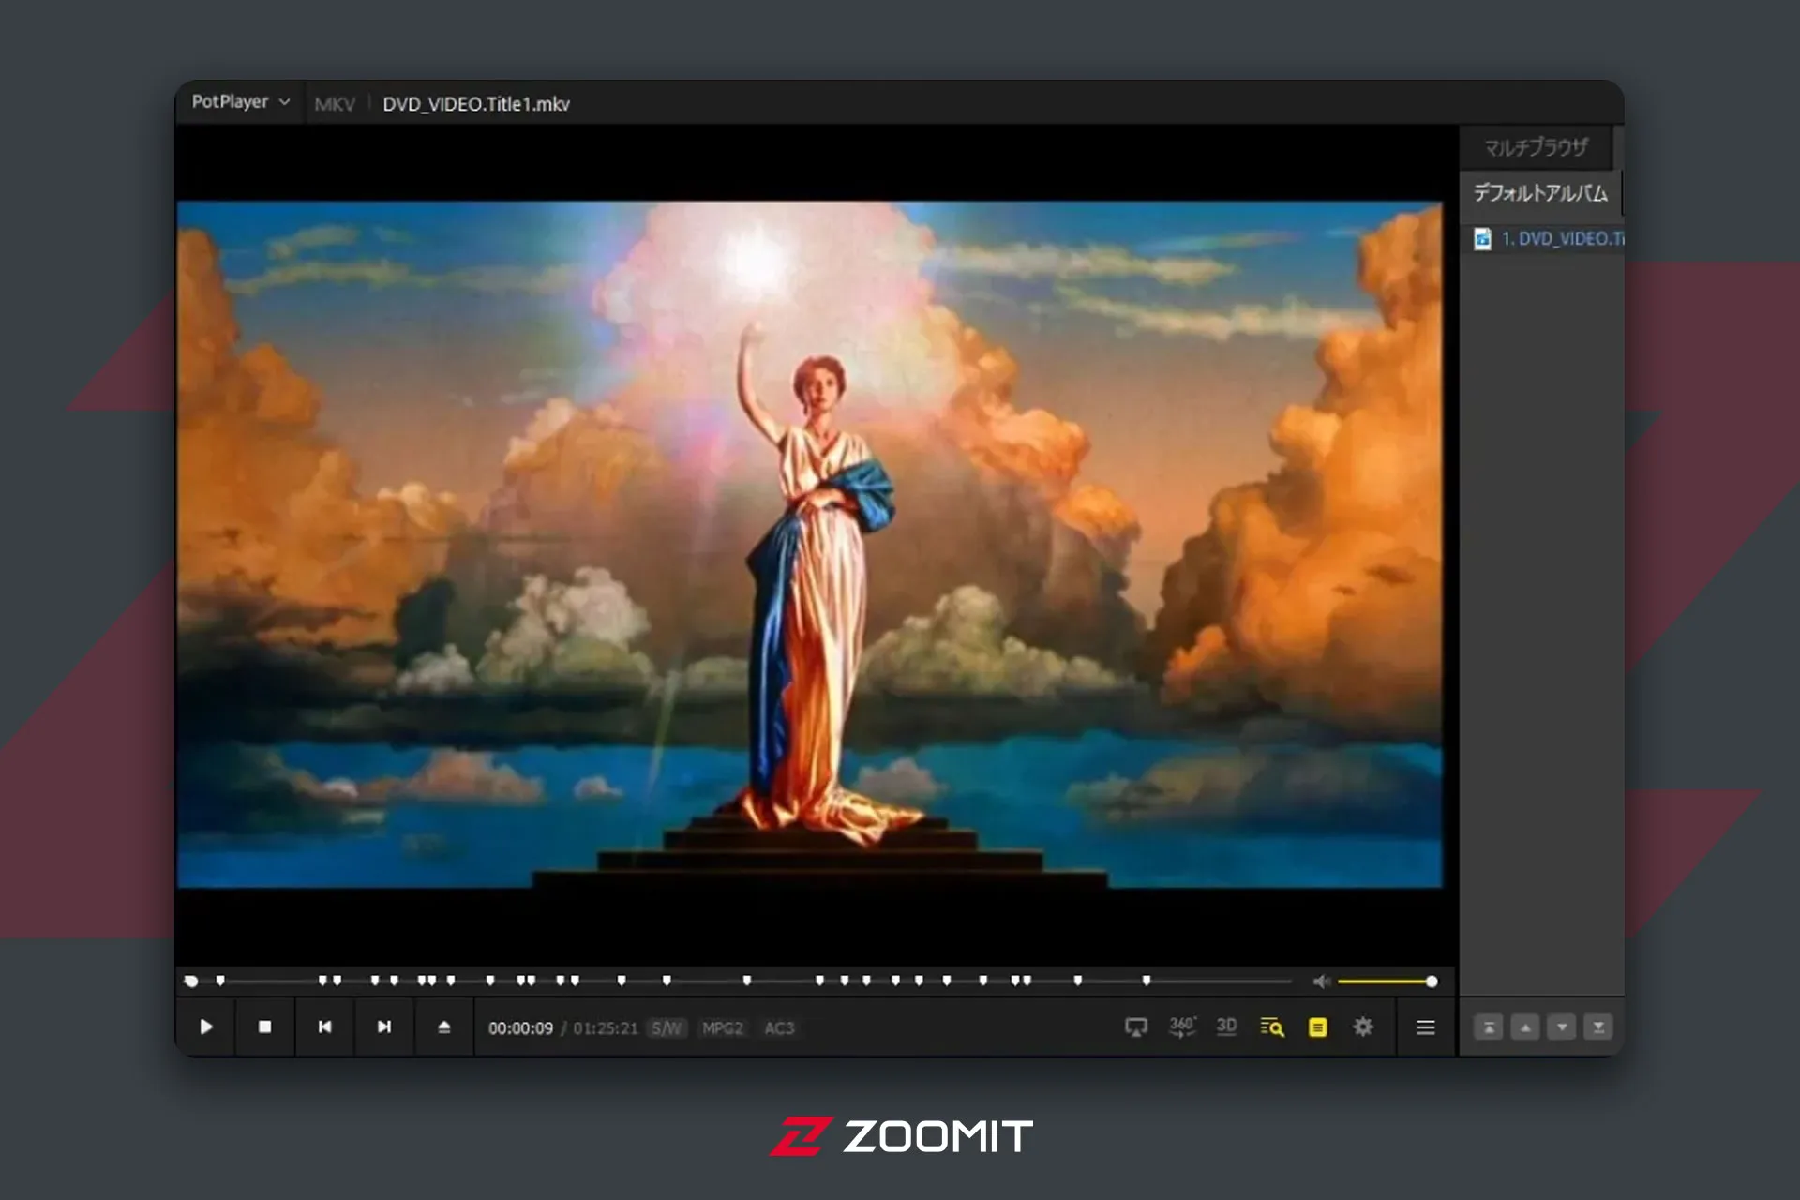This screenshot has width=1800, height=1200.
Task: Skip to the next file
Action: point(383,1027)
